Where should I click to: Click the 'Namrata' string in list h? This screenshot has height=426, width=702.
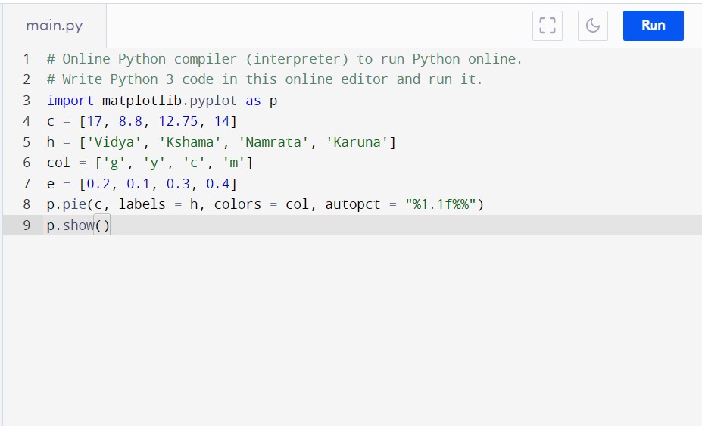[x=273, y=141]
